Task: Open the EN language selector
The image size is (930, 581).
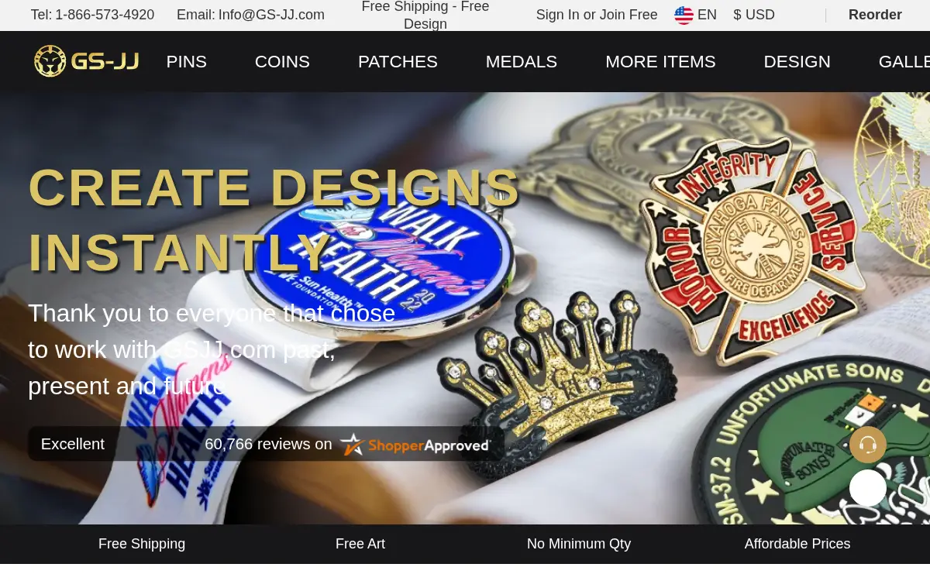Action: [707, 15]
